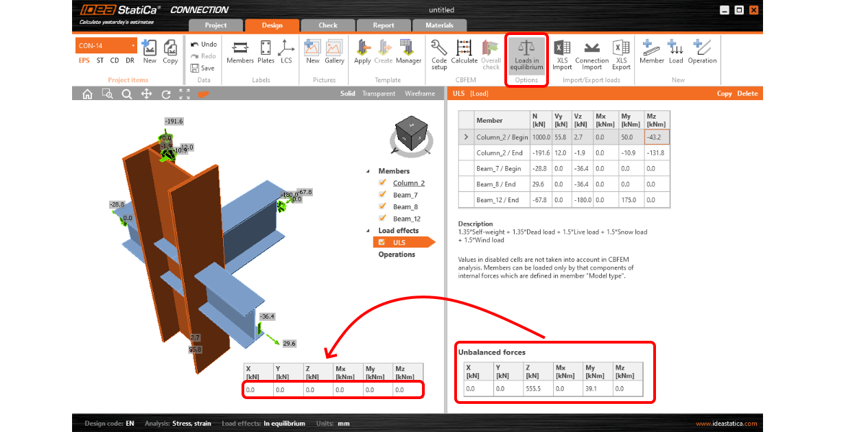Viewport: 844px width, 432px height.
Task: Open Code setup
Action: point(439,53)
